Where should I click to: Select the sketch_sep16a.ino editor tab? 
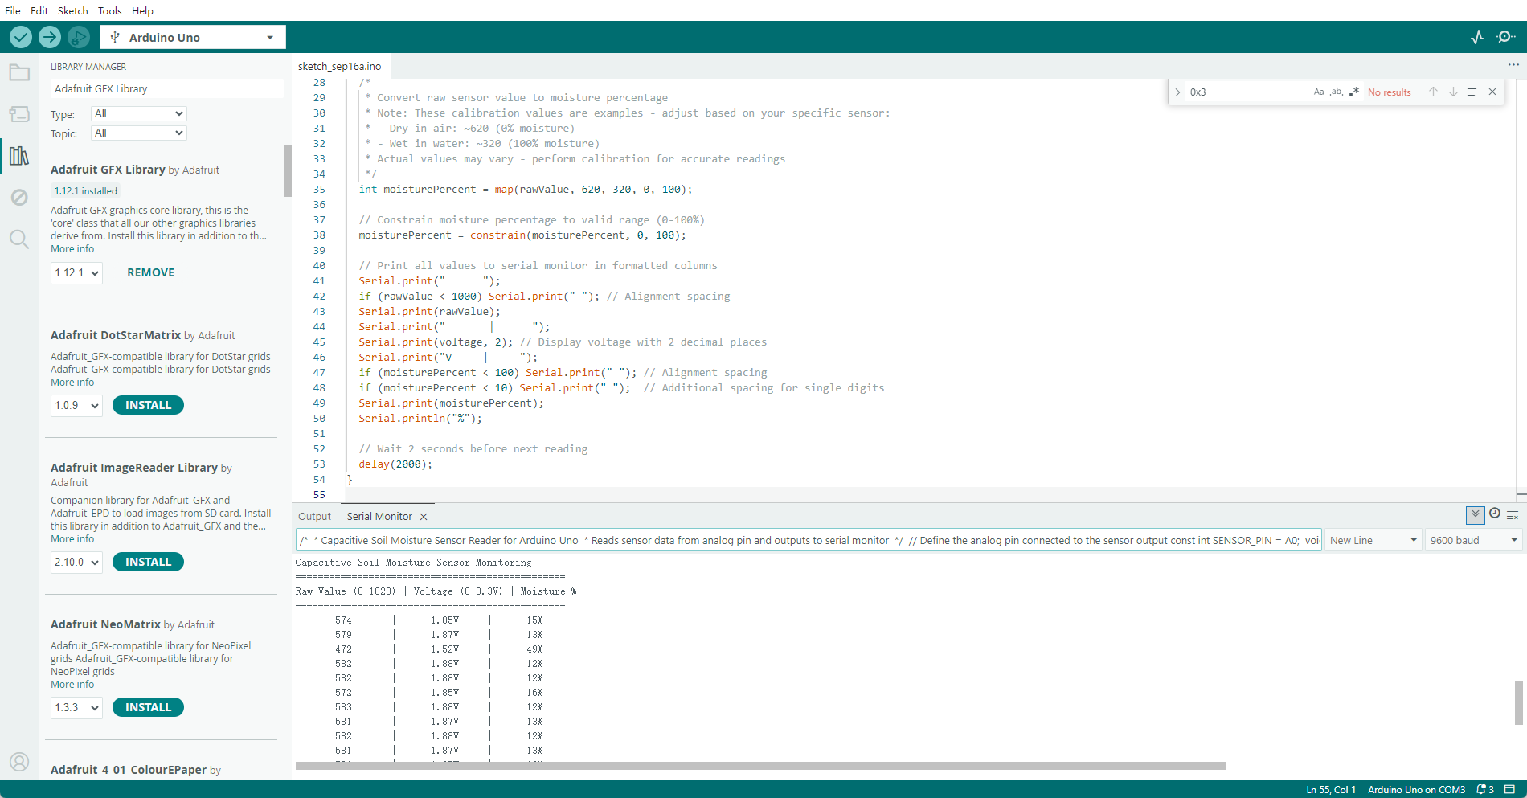(339, 66)
